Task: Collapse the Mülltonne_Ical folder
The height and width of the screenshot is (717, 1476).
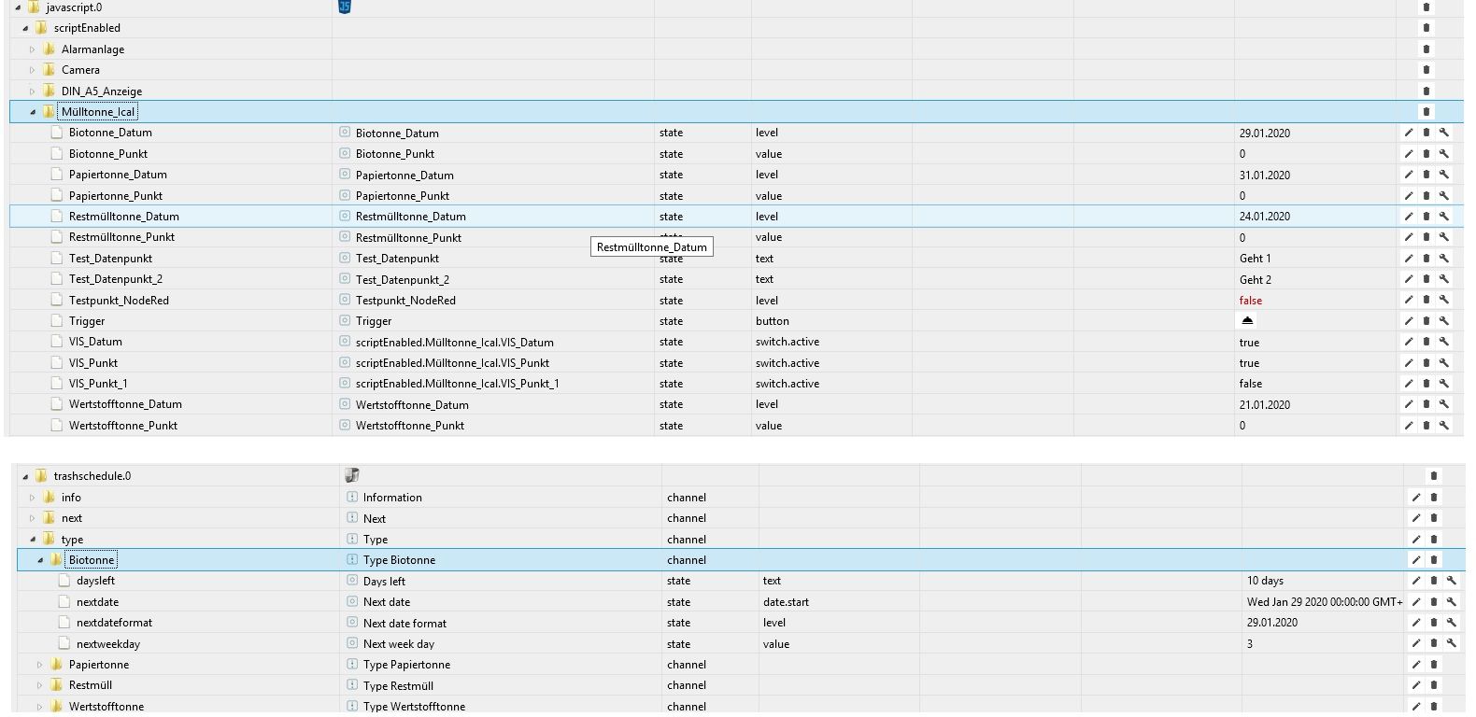Action: click(x=33, y=112)
